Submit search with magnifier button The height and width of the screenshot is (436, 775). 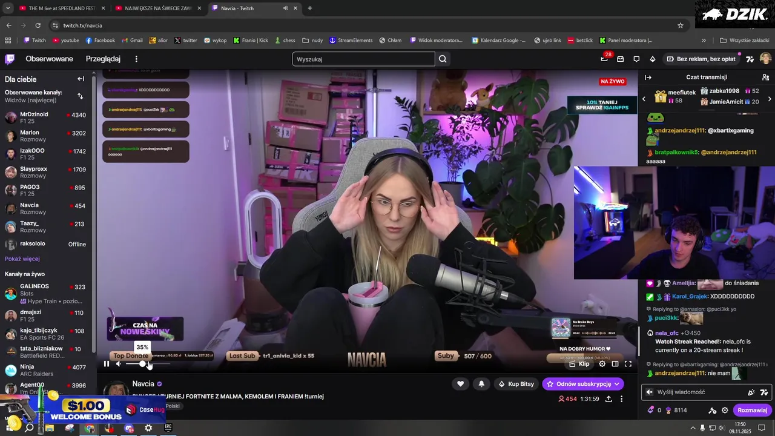pyautogui.click(x=443, y=59)
